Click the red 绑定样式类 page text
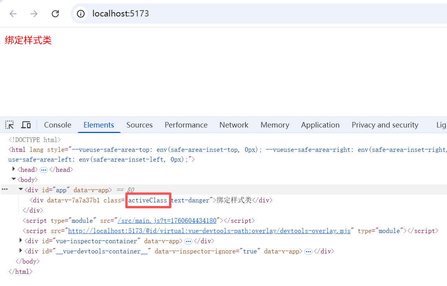This screenshot has width=447, height=286. pyautogui.click(x=28, y=40)
